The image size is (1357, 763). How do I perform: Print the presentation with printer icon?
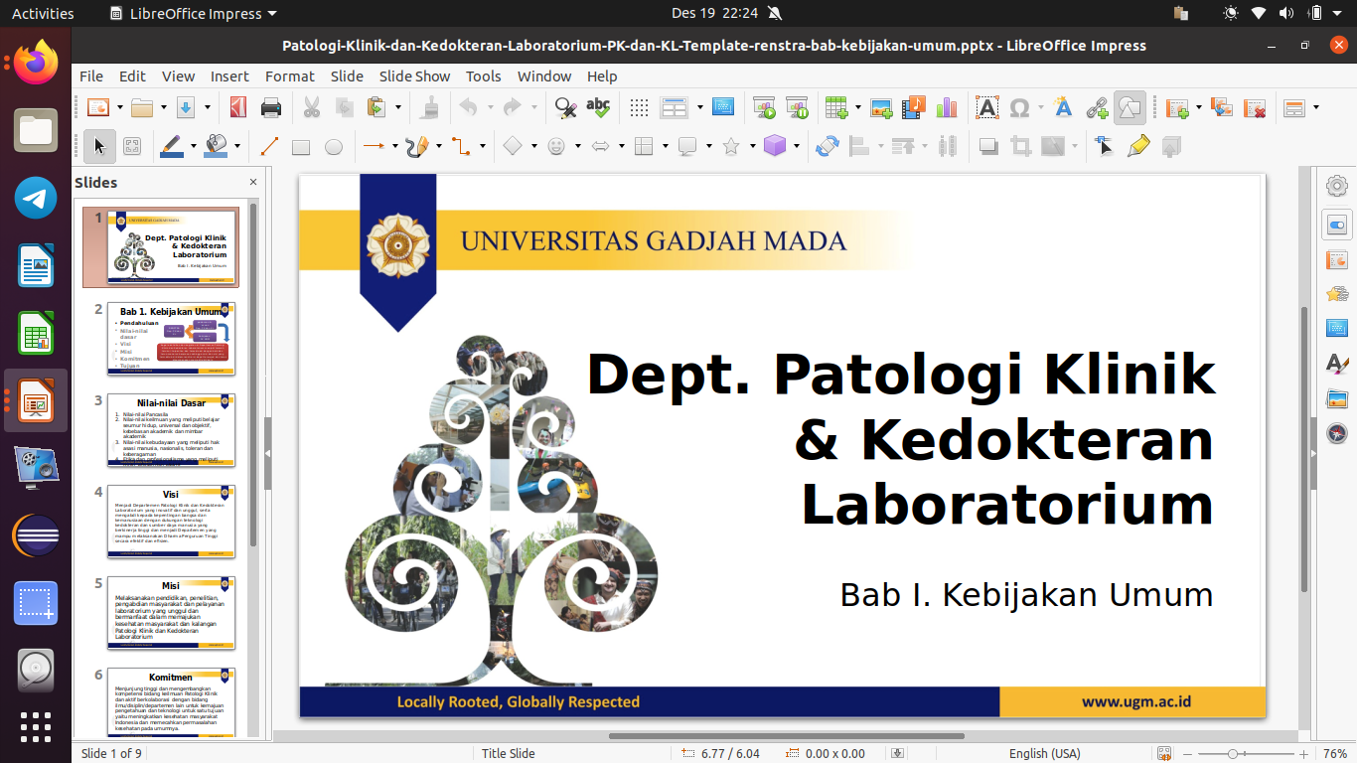tap(270, 107)
